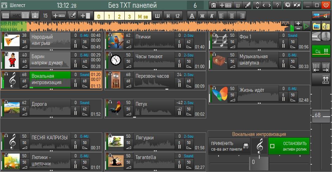Click the move table left arrow icon

coord(316,68)
